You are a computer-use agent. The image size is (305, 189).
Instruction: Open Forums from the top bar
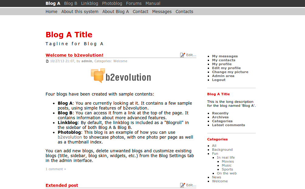[134, 3]
